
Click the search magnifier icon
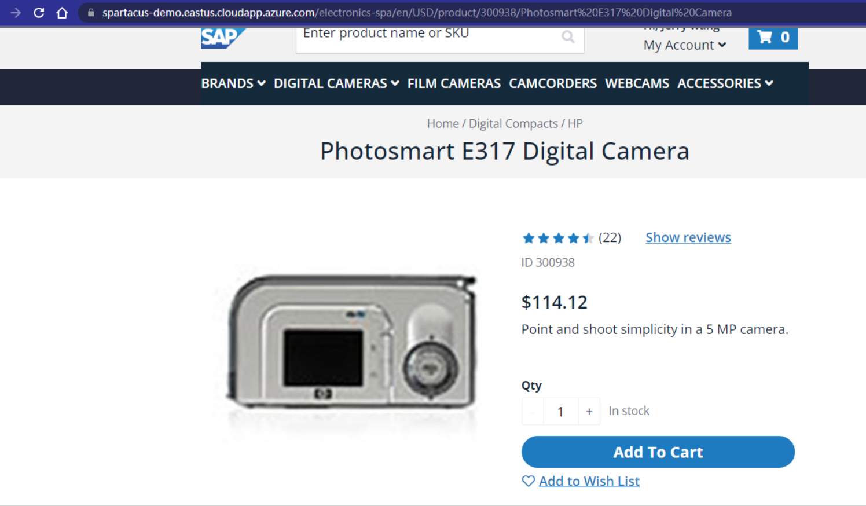(x=568, y=37)
